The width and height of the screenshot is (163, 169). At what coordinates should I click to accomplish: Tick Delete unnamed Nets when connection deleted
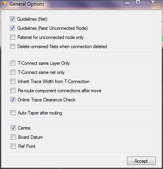coord(12,47)
